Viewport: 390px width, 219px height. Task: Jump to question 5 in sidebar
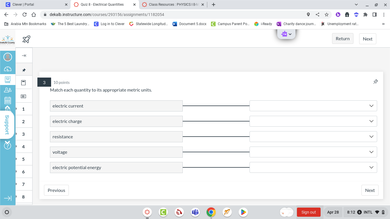point(24,159)
